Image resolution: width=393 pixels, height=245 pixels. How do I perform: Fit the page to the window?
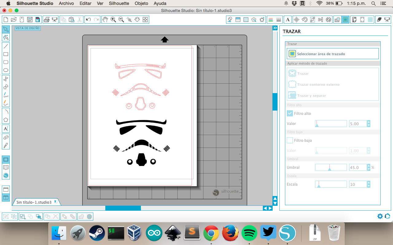(145, 20)
